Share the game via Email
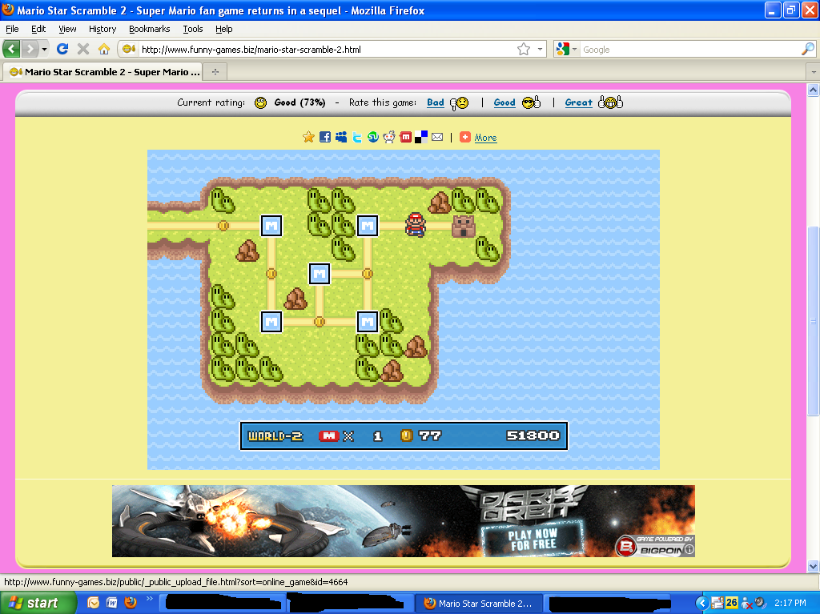Screen dimensions: 820x614 (x=436, y=136)
